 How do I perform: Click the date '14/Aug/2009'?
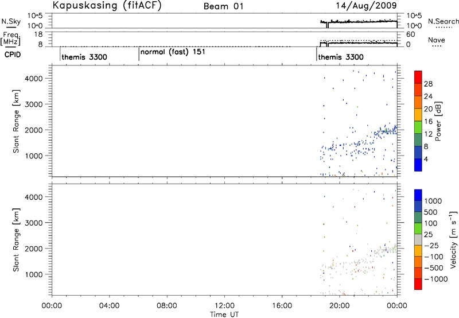366,6
